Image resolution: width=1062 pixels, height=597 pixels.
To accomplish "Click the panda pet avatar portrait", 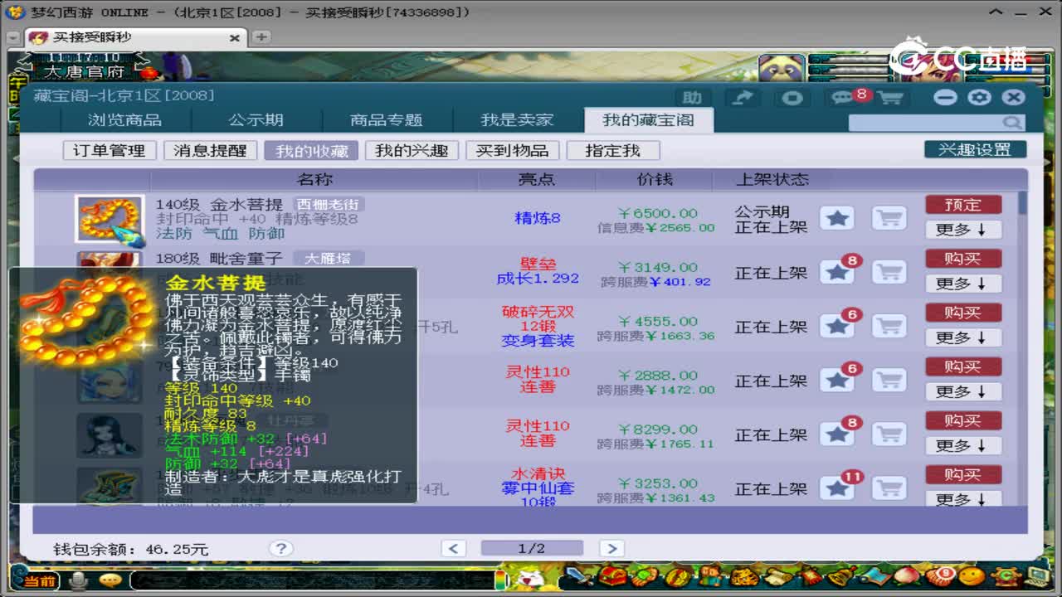I will [x=781, y=69].
